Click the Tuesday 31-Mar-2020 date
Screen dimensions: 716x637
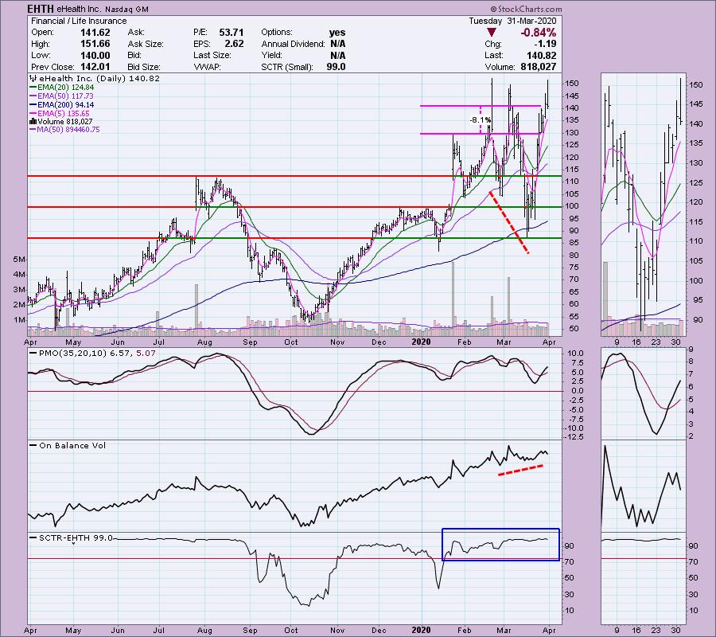click(513, 21)
